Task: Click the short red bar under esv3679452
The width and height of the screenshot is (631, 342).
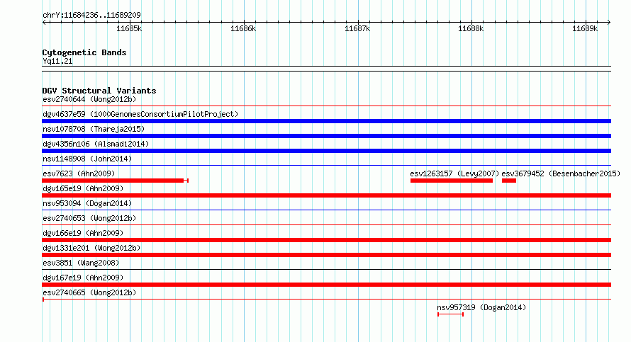Action: point(509,181)
